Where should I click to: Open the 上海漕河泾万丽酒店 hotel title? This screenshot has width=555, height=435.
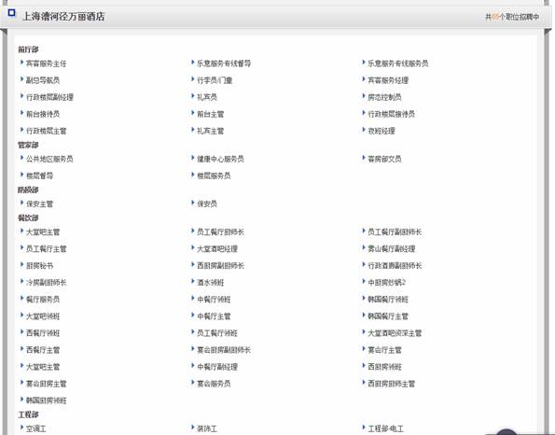(63, 16)
